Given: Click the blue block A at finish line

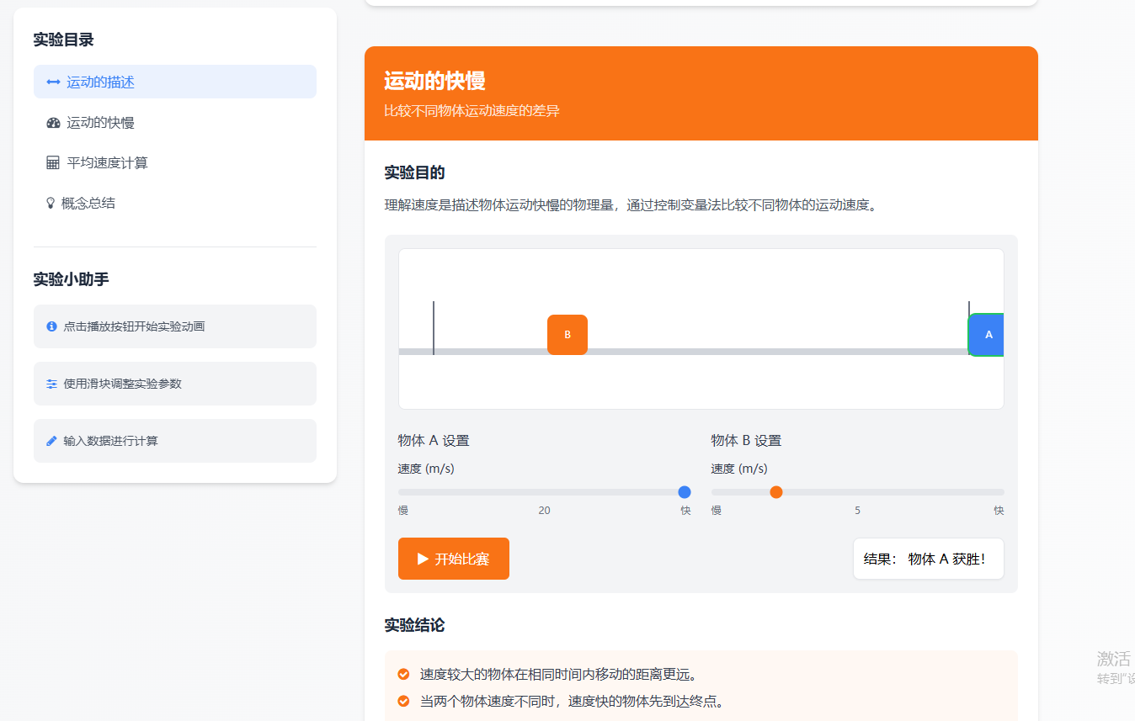Looking at the screenshot, I should (987, 335).
